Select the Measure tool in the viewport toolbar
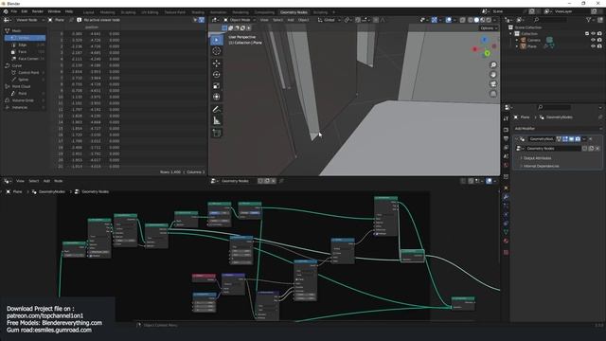Viewport: 606px width, 341px height. (x=217, y=120)
